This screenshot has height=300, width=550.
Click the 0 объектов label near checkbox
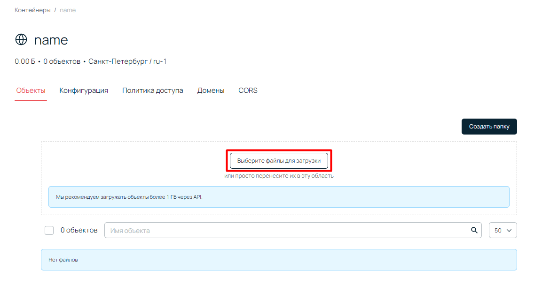79,230
